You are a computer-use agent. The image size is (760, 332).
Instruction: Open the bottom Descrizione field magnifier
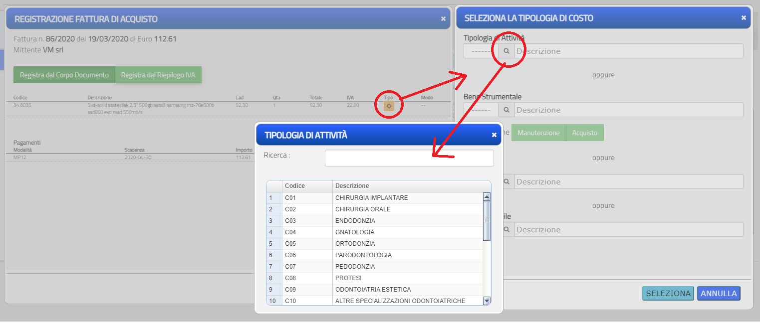(x=506, y=229)
